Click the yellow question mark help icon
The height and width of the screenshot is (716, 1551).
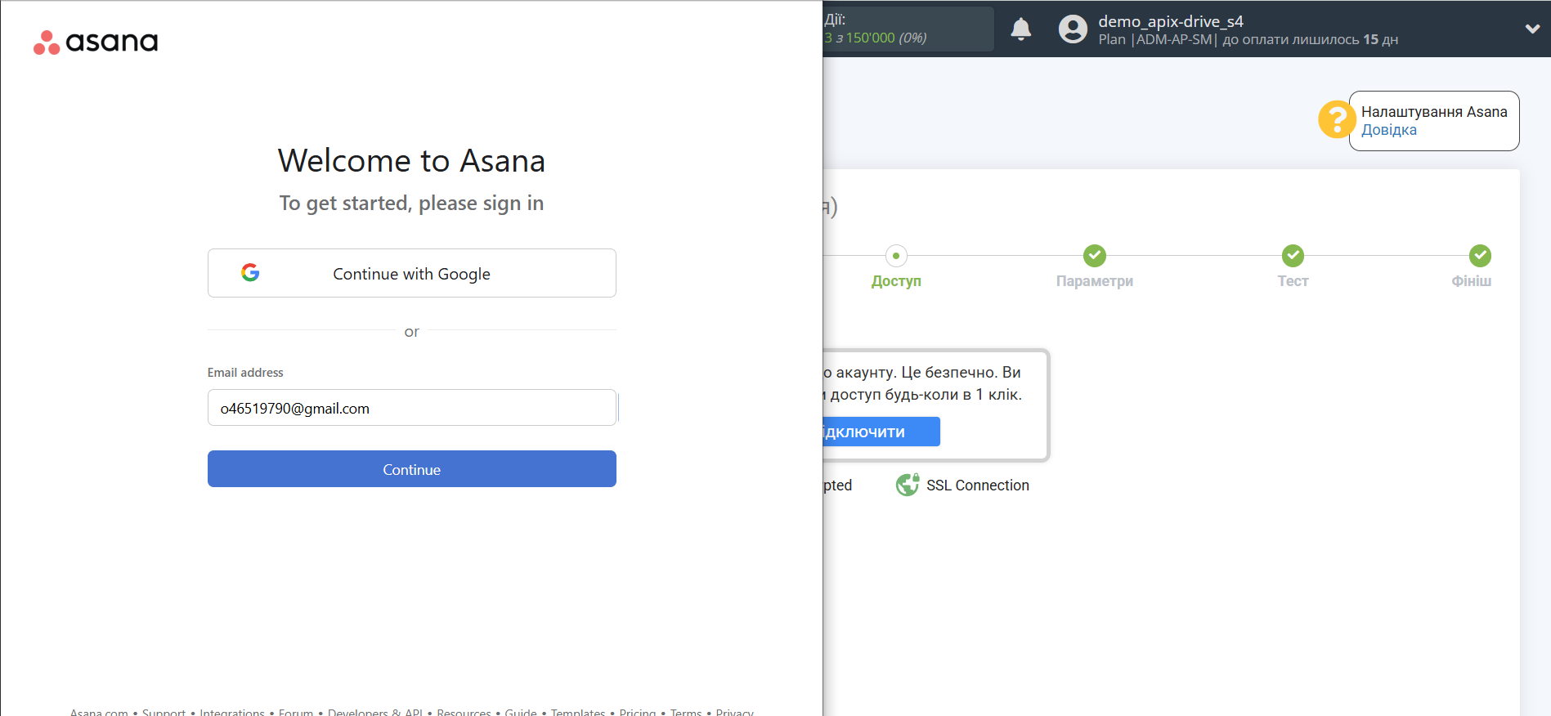click(1336, 120)
